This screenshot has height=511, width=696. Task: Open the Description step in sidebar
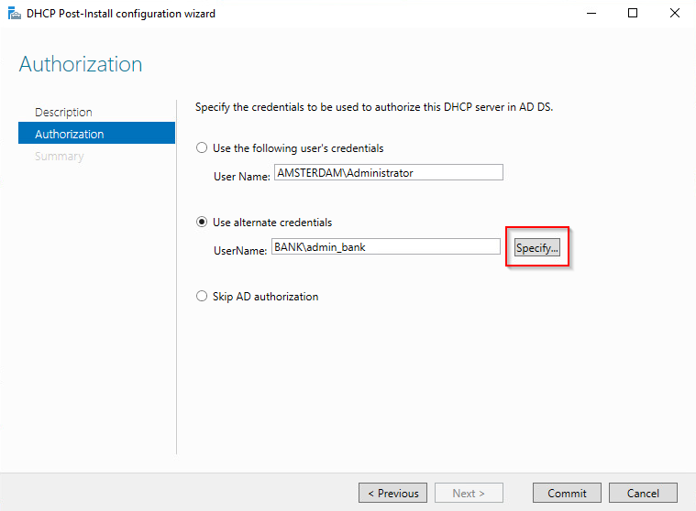pos(63,112)
